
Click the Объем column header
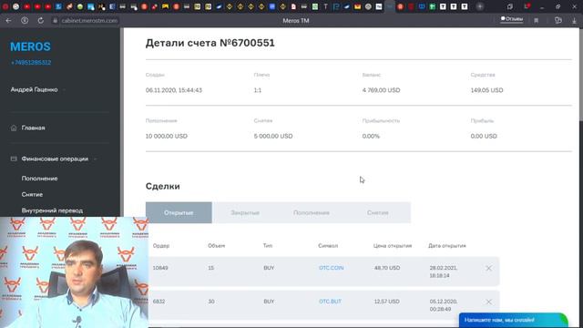[x=217, y=246]
